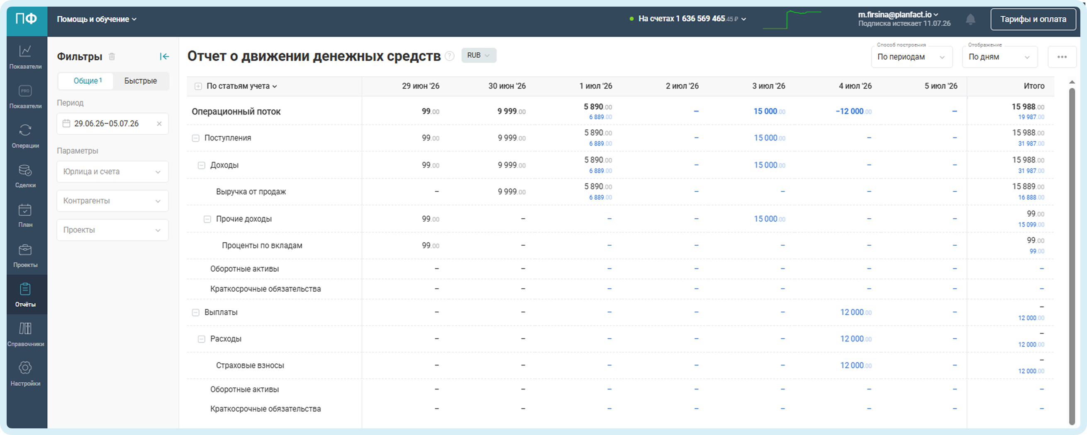
Task: Clear filters with the trash icon
Action: [x=112, y=56]
